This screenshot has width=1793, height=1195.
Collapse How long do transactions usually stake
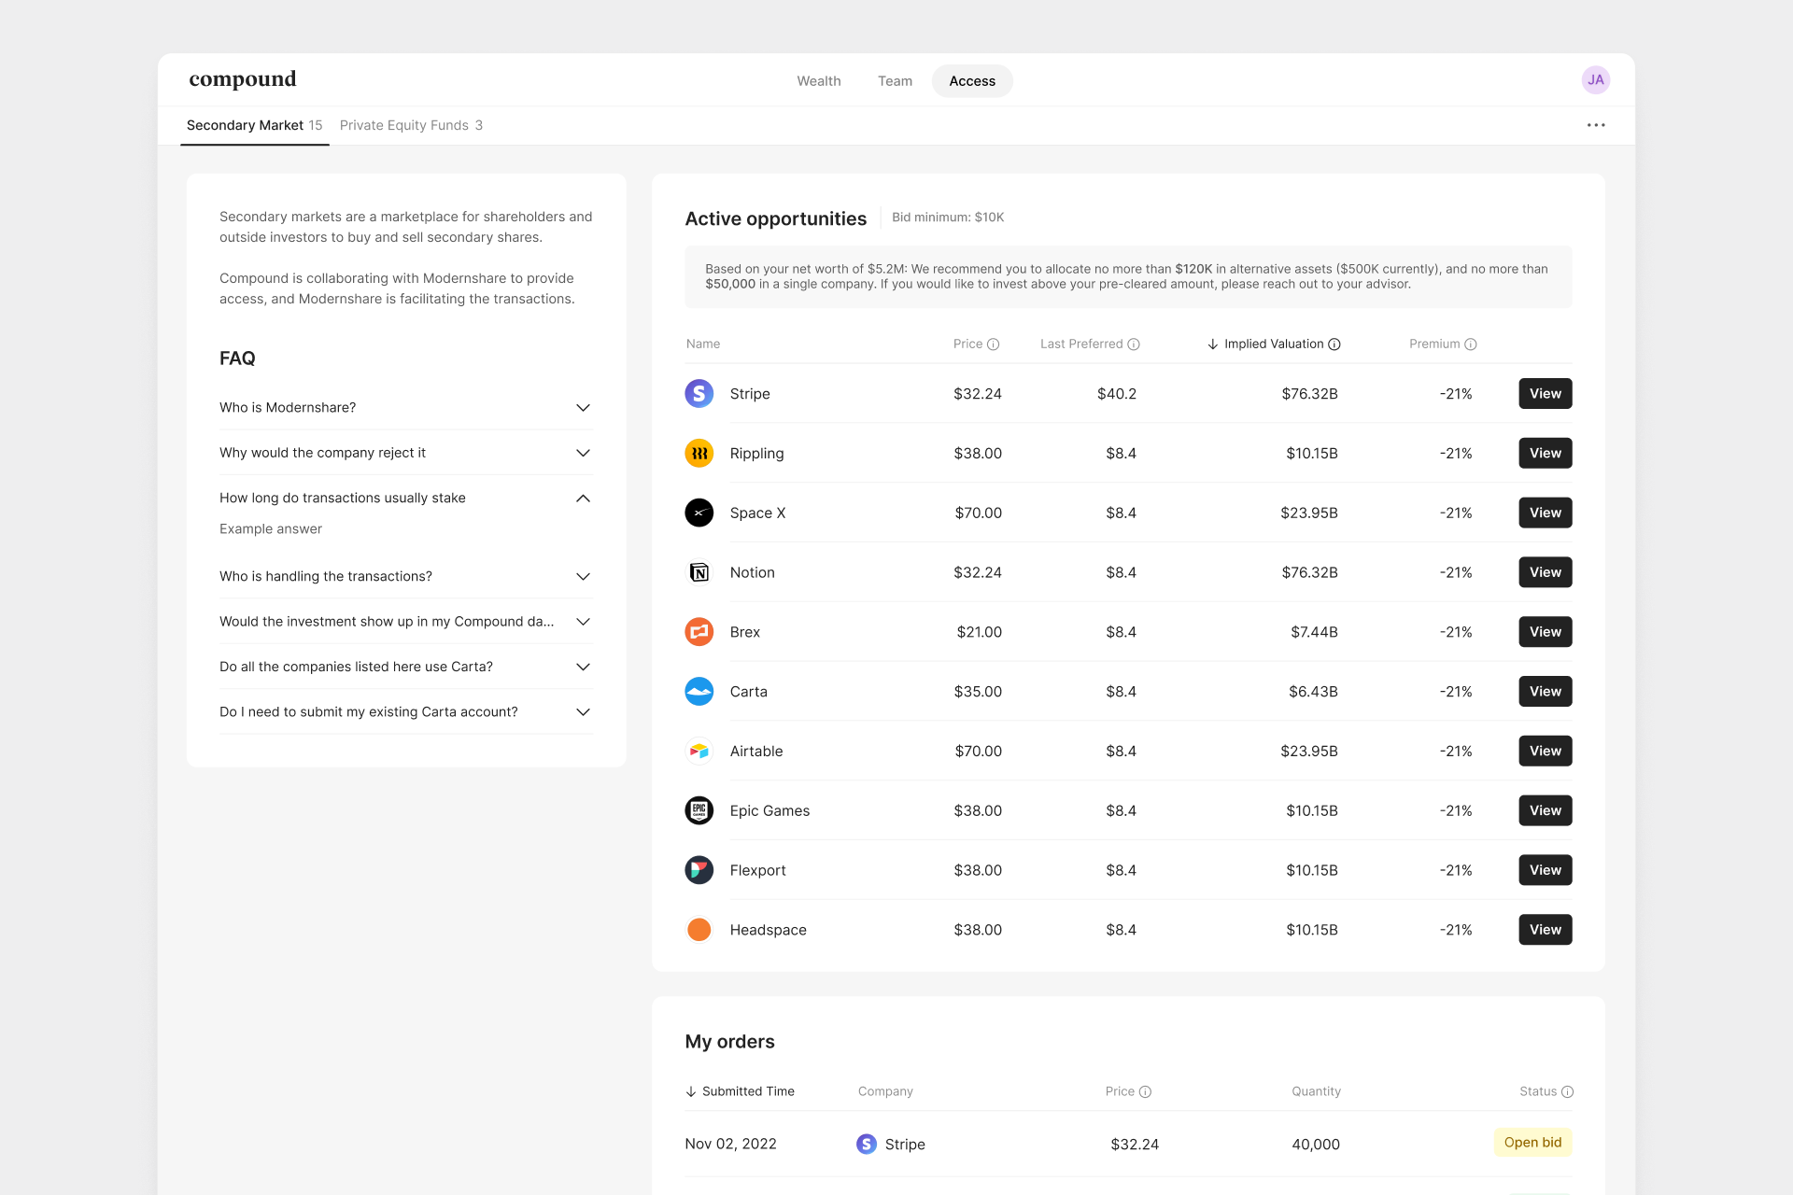405,498
